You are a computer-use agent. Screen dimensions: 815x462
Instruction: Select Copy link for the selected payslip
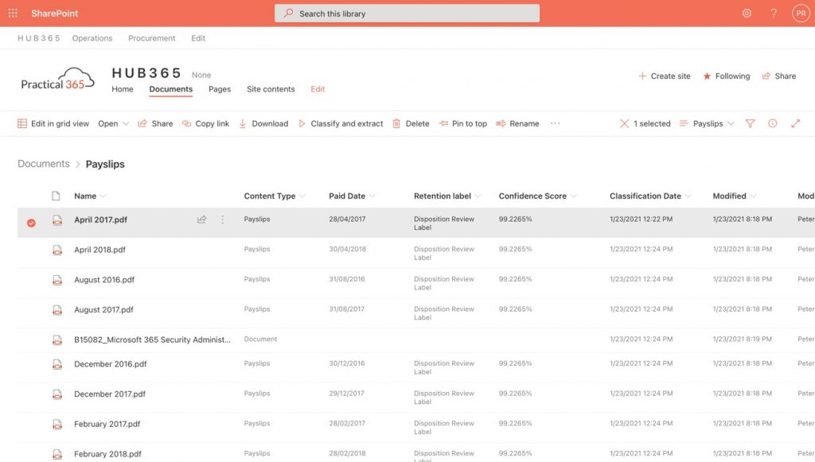coord(186,123)
